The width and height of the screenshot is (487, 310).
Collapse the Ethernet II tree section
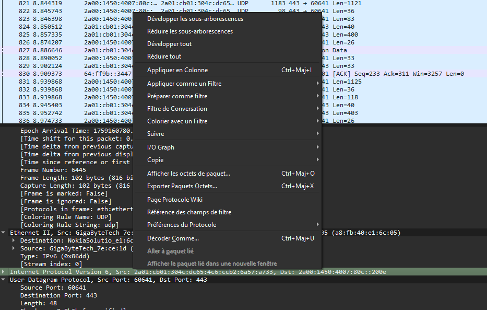coord(4,233)
